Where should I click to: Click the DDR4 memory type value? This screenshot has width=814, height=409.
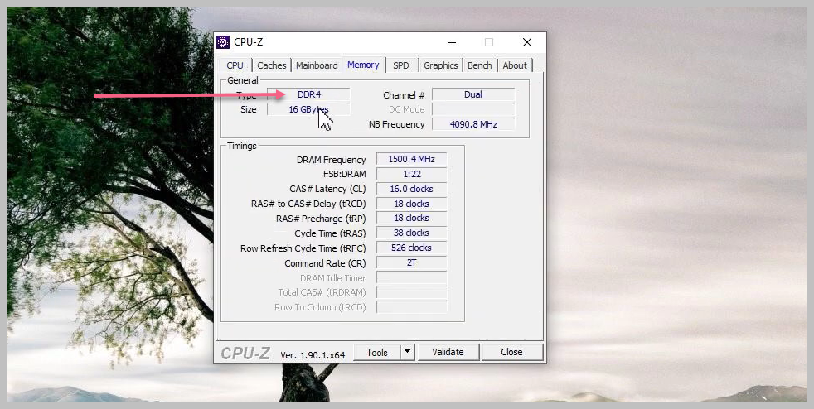[x=309, y=94]
